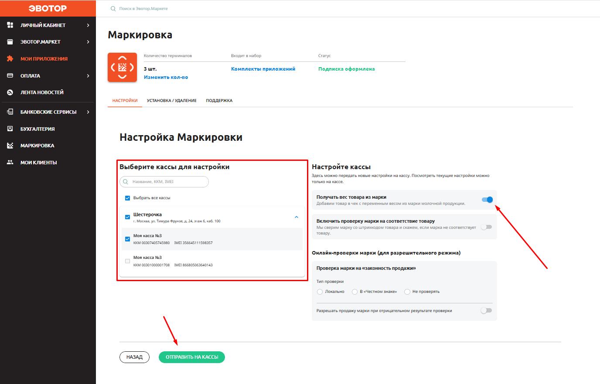Expand the Эвотор.Маркет submenu arrow
Viewport: 600px width, 384px height.
click(88, 42)
